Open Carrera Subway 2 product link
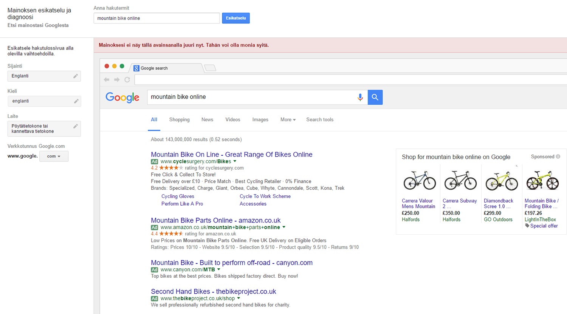The width and height of the screenshot is (567, 314). 460,203
